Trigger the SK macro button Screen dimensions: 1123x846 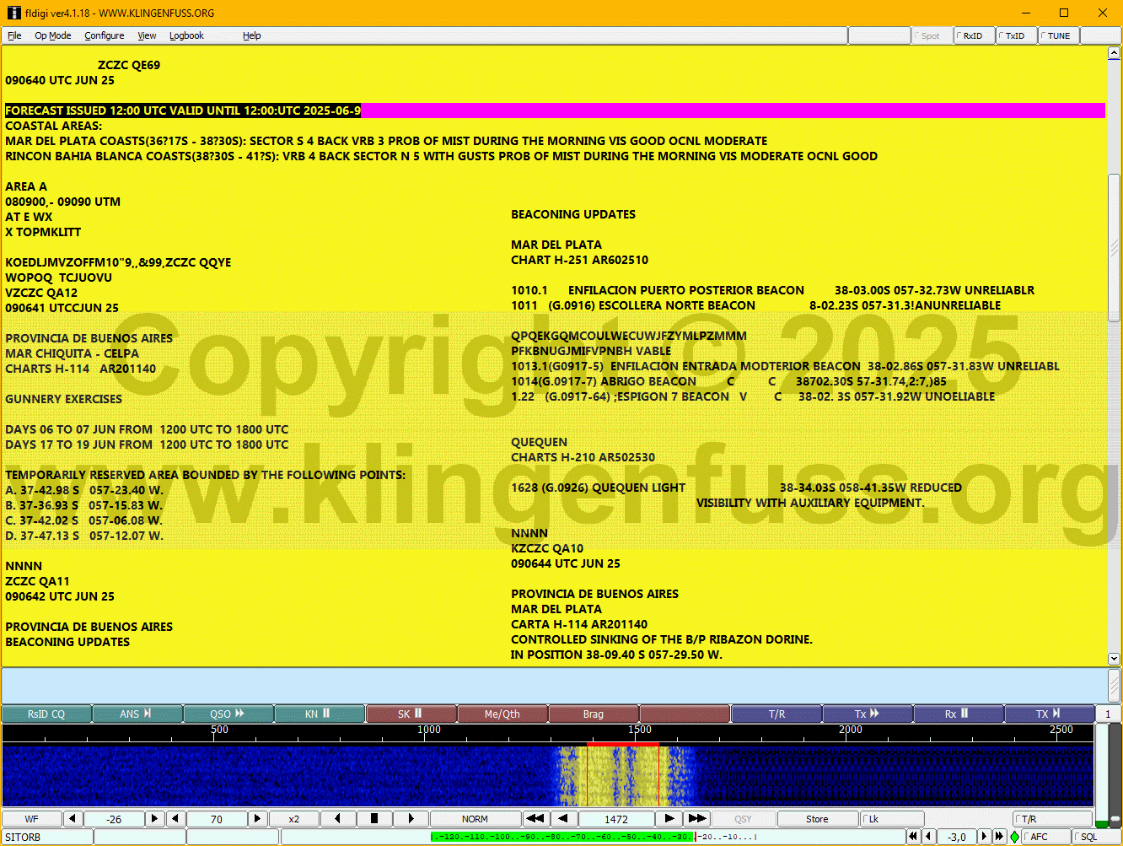point(411,714)
